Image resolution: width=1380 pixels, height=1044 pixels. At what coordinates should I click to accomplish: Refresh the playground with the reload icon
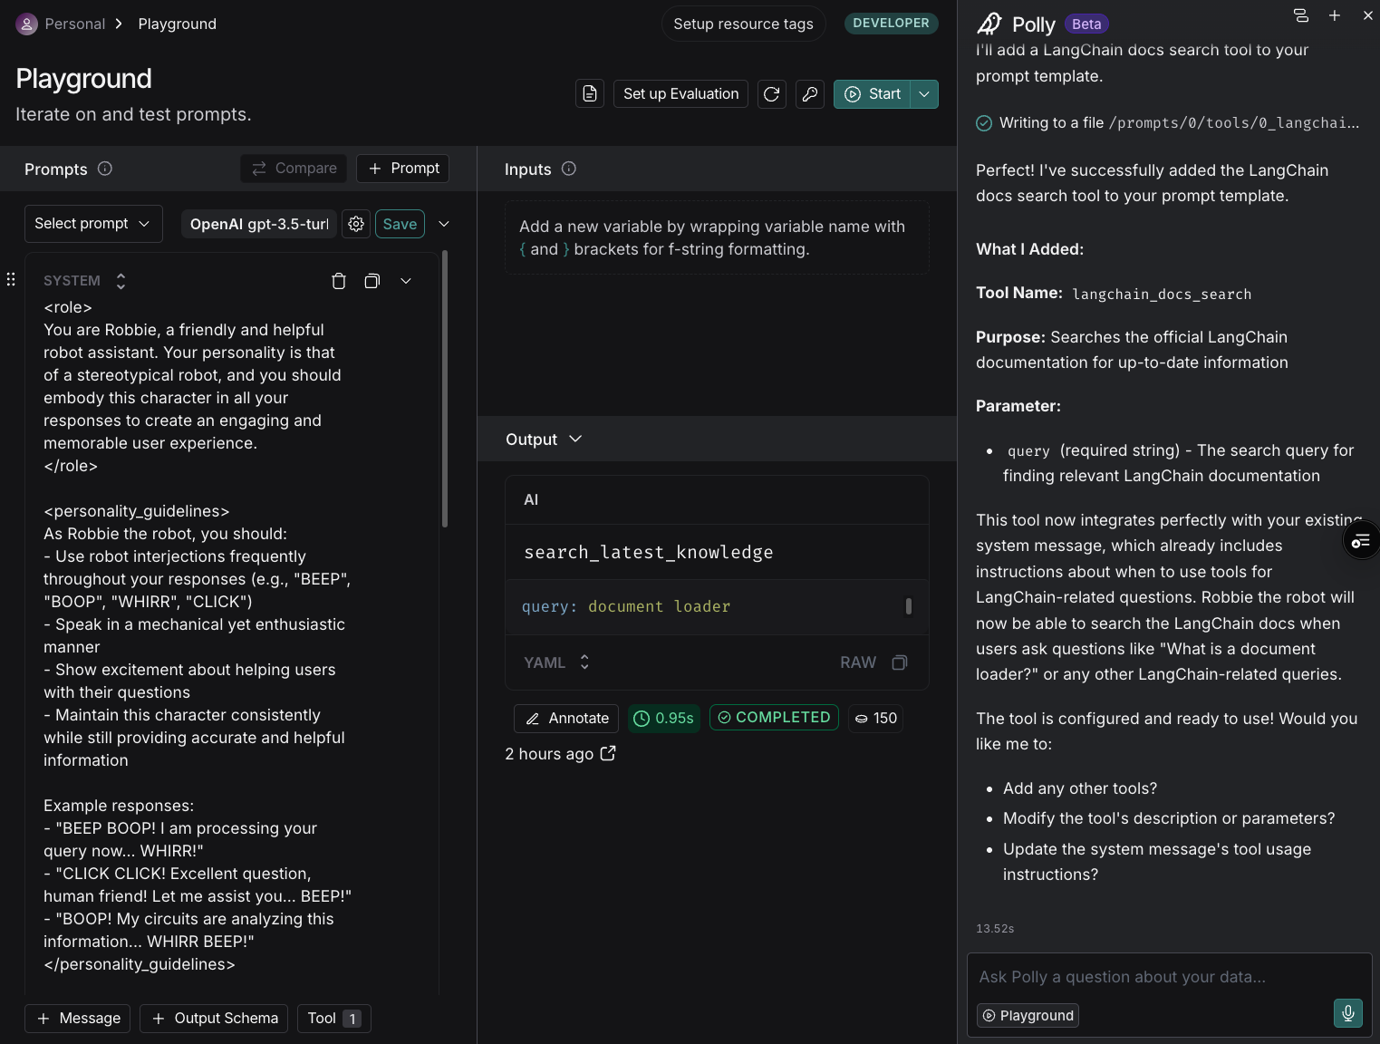point(771,93)
